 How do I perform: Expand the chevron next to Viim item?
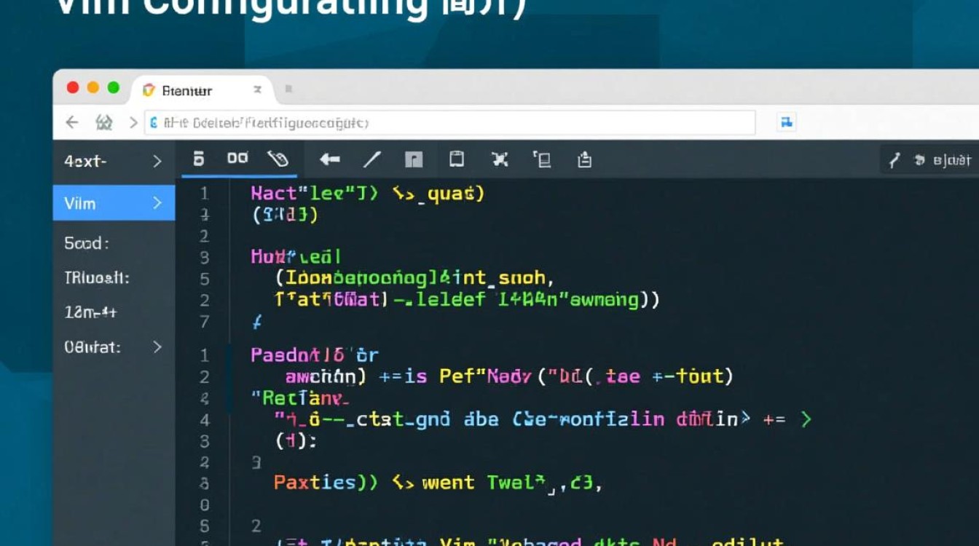click(x=157, y=203)
